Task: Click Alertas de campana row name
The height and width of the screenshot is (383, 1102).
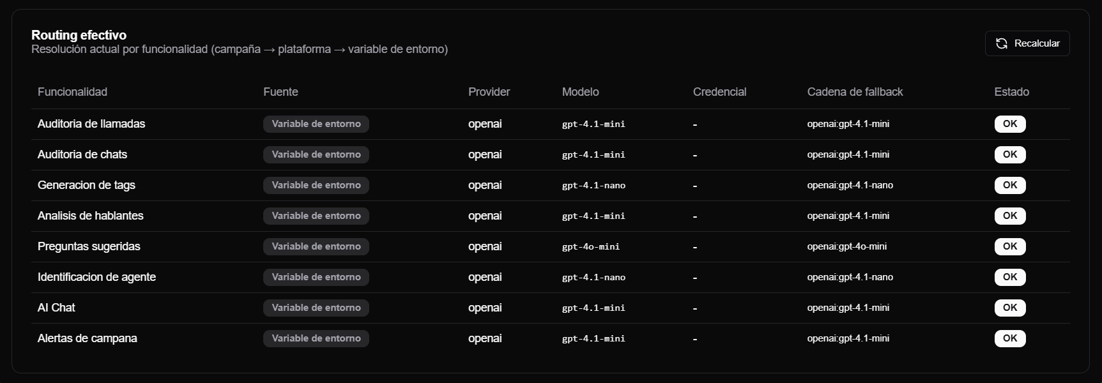Action: 88,338
